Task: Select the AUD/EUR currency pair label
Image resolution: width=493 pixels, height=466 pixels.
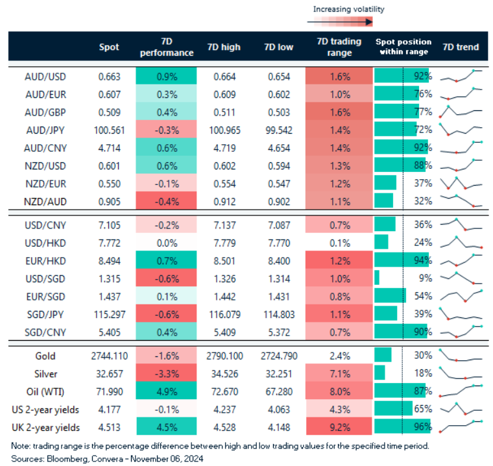Action: coord(46,94)
